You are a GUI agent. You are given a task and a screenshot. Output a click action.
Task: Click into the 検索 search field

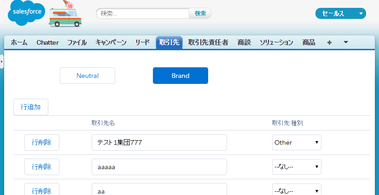(x=142, y=13)
